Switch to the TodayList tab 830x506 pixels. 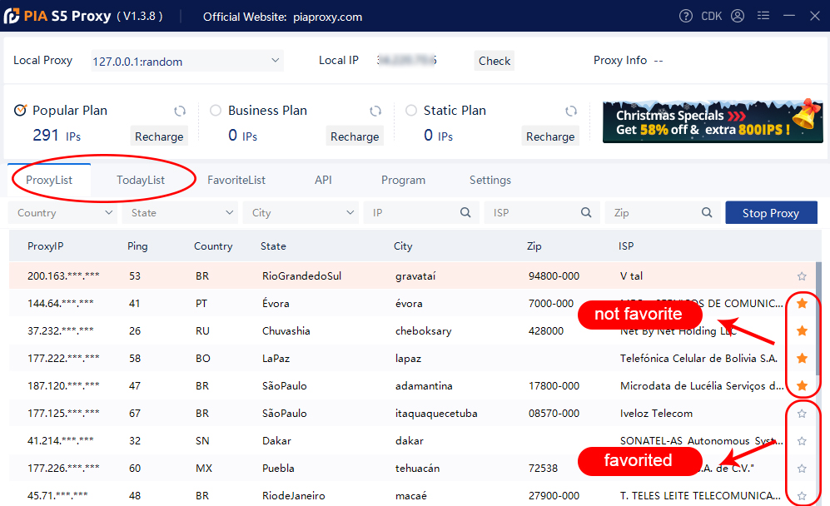[x=141, y=180]
